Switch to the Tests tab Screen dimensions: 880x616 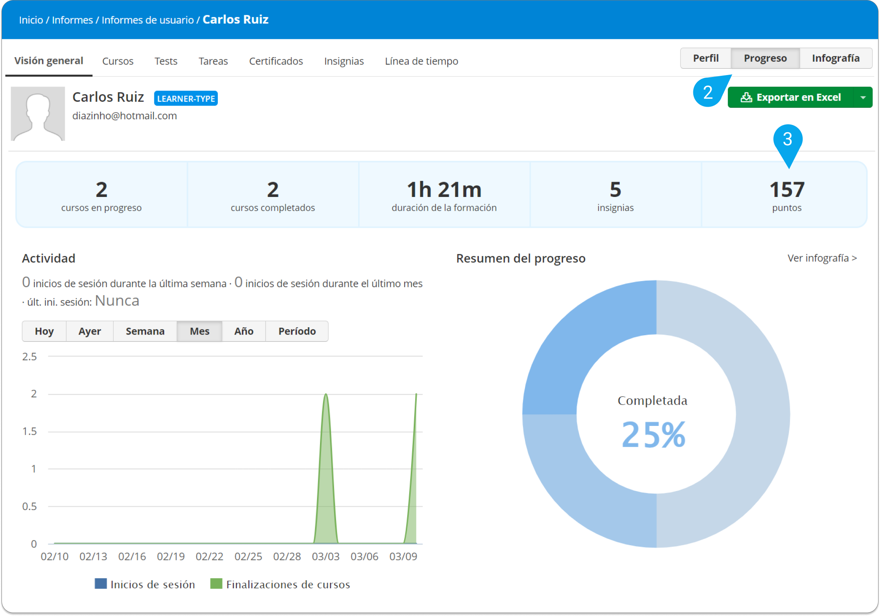point(166,61)
